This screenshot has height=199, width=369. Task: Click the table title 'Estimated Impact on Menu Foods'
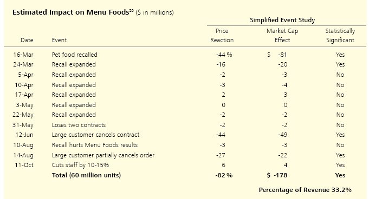(70, 12)
